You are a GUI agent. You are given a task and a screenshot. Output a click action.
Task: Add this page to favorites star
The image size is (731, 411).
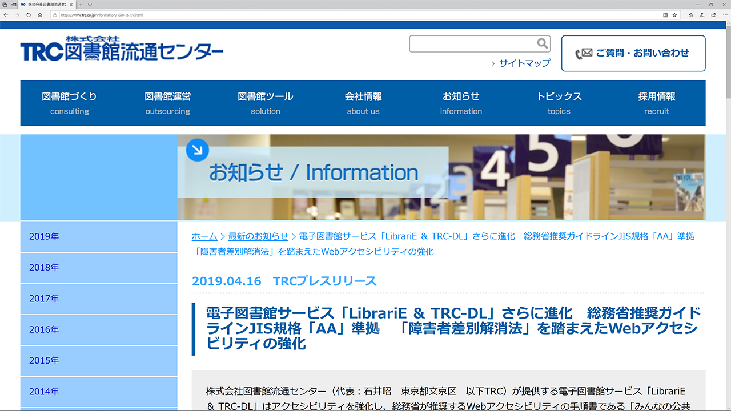674,15
